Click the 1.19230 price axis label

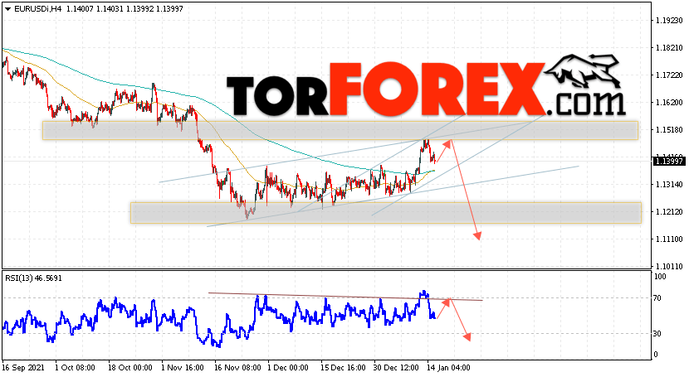pyautogui.click(x=669, y=20)
